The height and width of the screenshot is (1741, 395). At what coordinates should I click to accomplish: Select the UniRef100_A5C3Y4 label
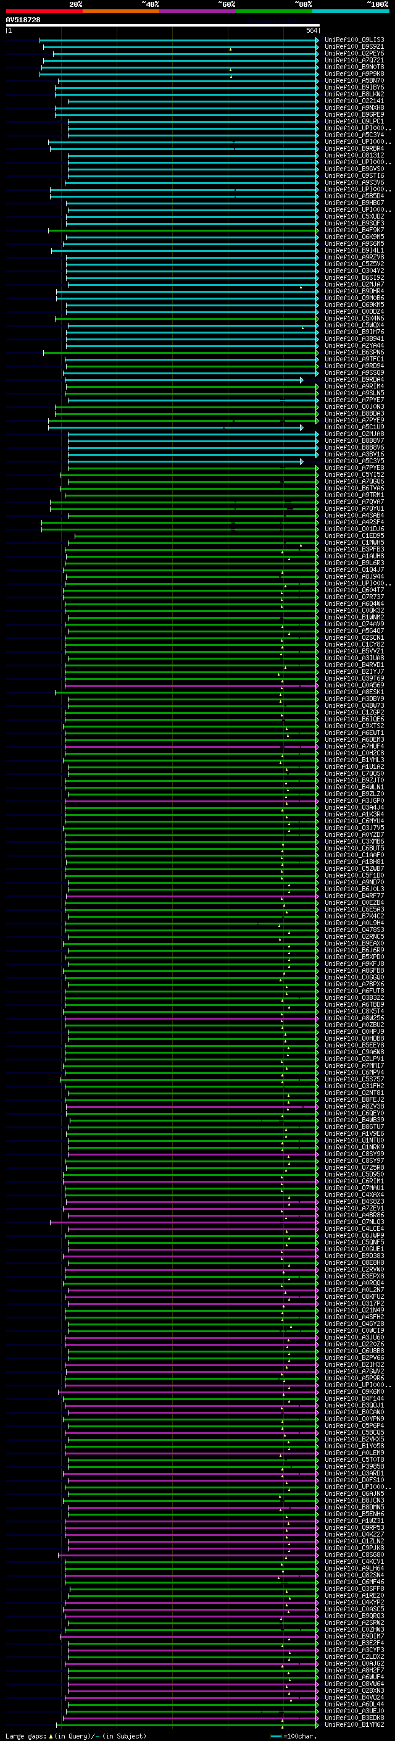pos(354,135)
